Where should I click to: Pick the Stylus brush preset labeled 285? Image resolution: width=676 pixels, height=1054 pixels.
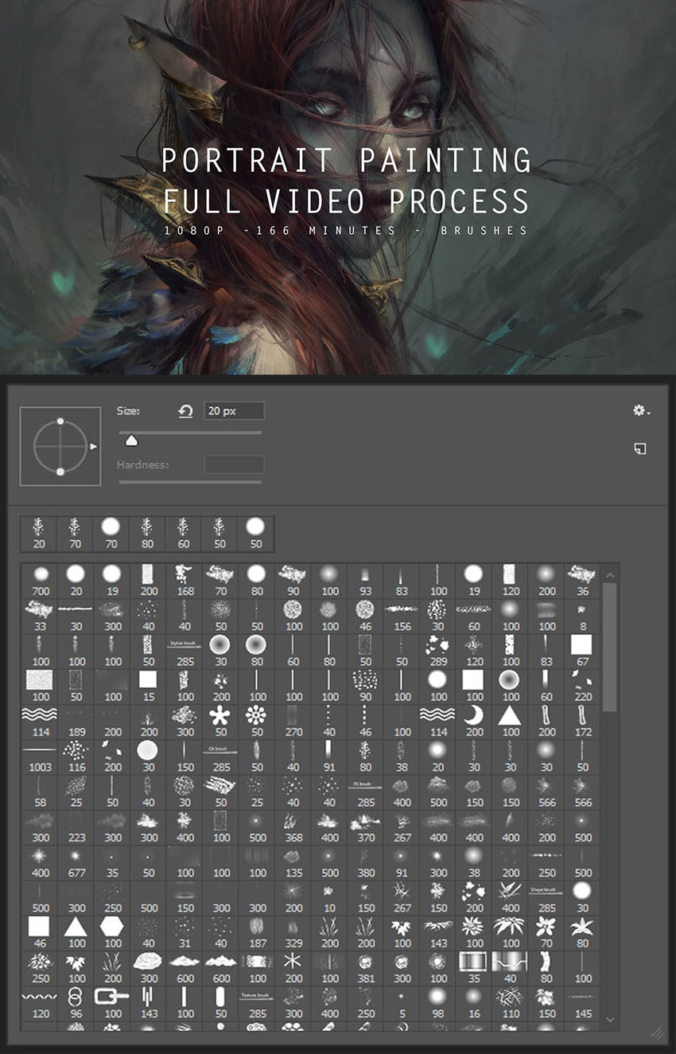point(185,651)
